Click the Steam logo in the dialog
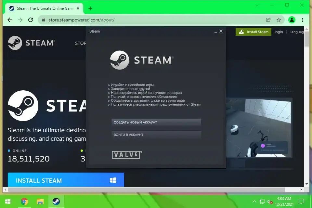 (142, 60)
